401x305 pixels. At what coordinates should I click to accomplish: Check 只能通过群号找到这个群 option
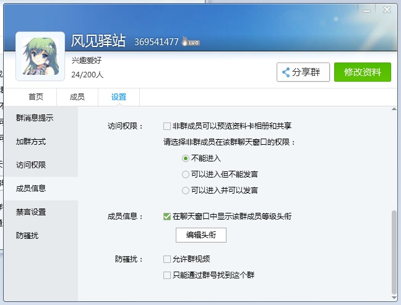[x=167, y=275]
